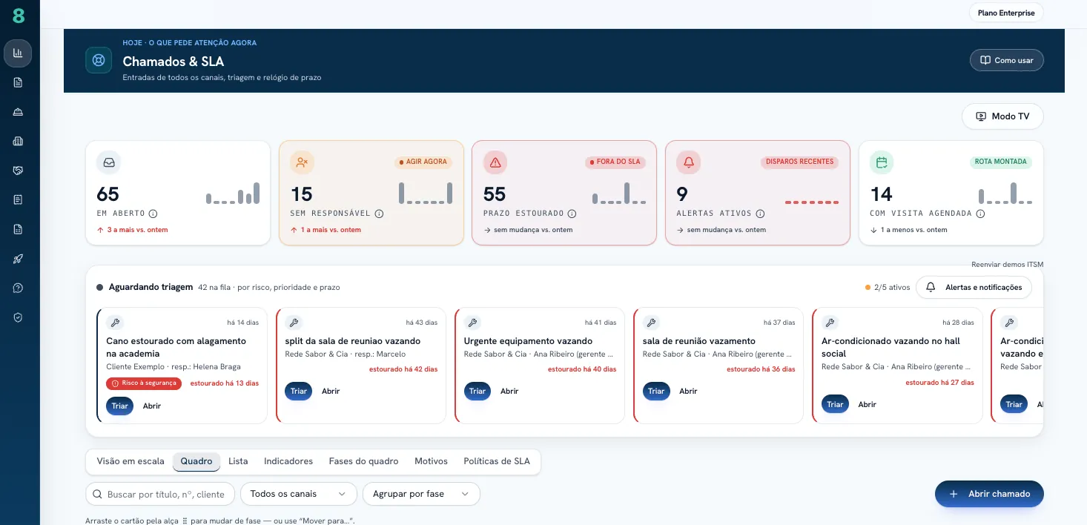Select the handshake icon in the sidebar
This screenshot has height=525, width=1087.
pyautogui.click(x=18, y=171)
